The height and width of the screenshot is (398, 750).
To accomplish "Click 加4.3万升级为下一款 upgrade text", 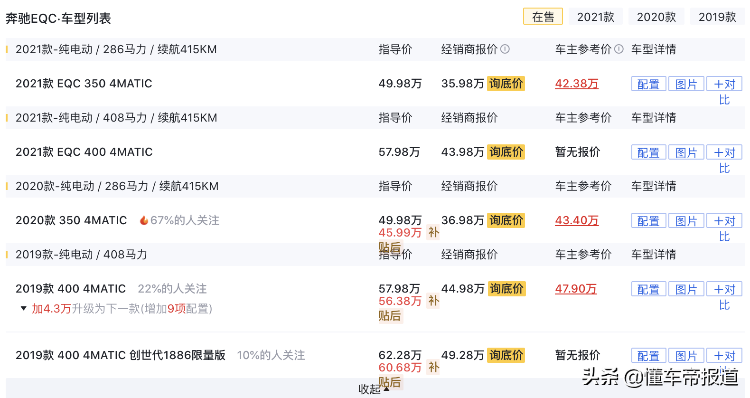I will coord(122,309).
